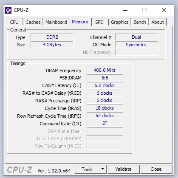Open the About tab
The width and height of the screenshot is (178, 178).
click(x=158, y=22)
